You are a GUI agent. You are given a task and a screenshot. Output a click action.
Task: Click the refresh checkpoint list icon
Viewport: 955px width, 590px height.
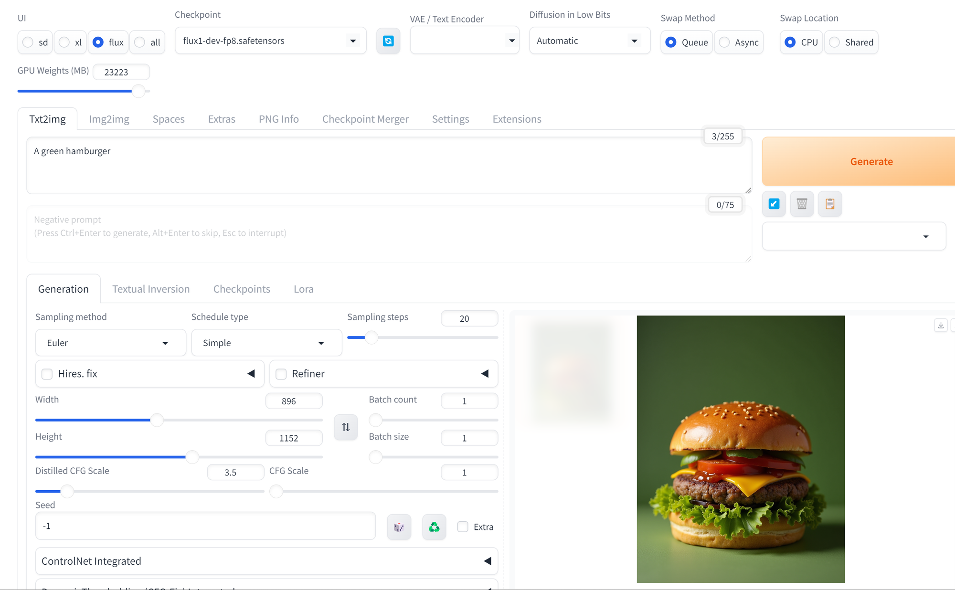tap(388, 41)
